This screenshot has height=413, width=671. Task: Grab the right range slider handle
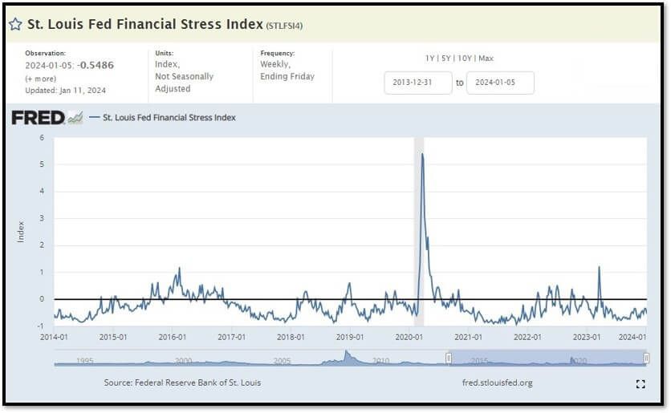point(646,358)
